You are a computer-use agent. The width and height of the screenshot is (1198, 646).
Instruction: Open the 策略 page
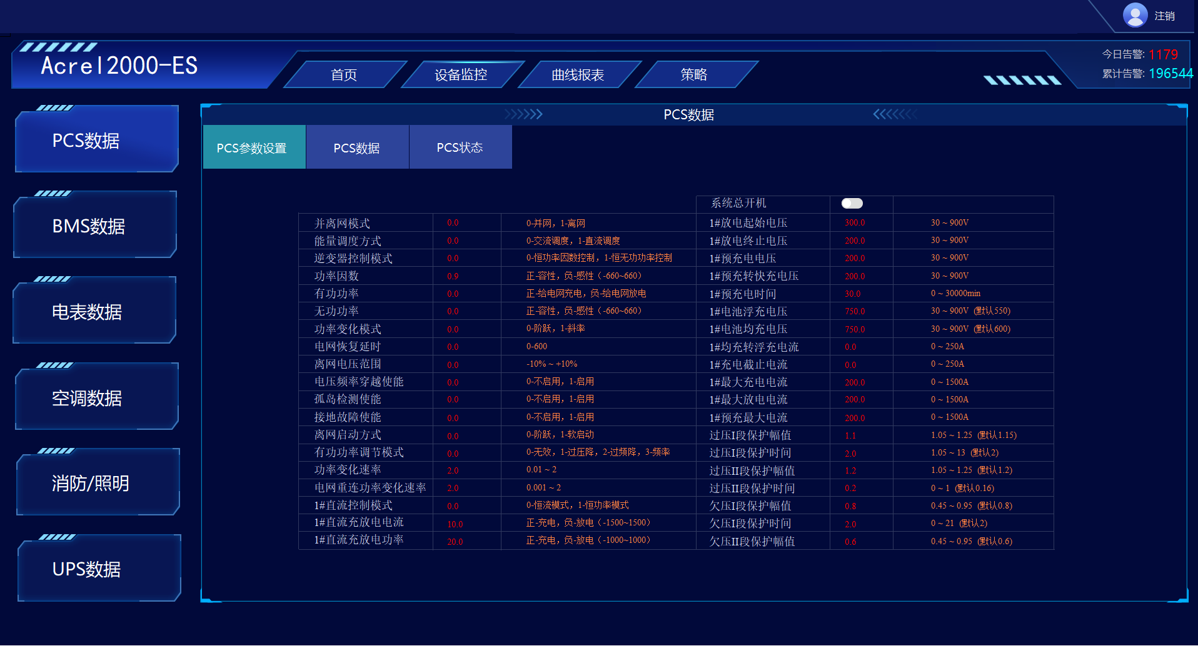point(693,74)
